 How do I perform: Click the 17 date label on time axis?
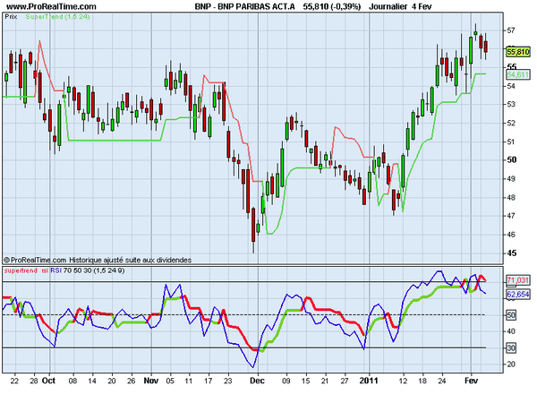click(209, 382)
